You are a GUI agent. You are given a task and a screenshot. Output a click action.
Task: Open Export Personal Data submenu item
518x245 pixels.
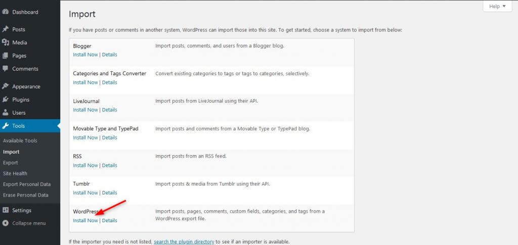(27, 184)
